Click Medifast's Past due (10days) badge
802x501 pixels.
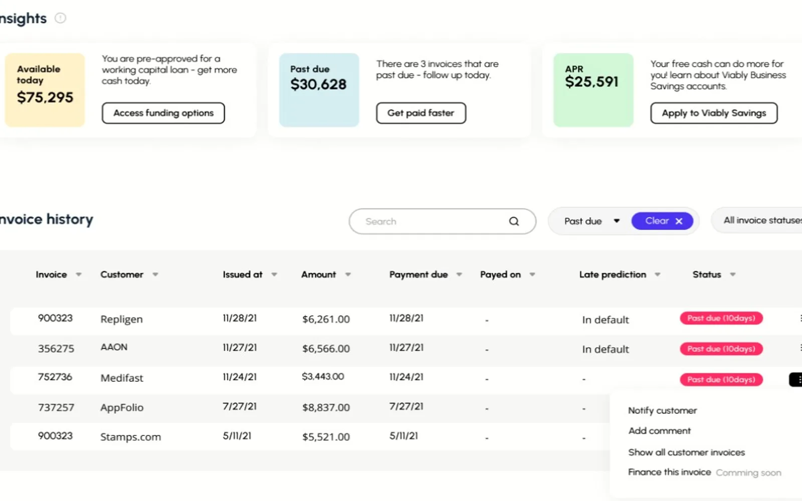click(721, 380)
